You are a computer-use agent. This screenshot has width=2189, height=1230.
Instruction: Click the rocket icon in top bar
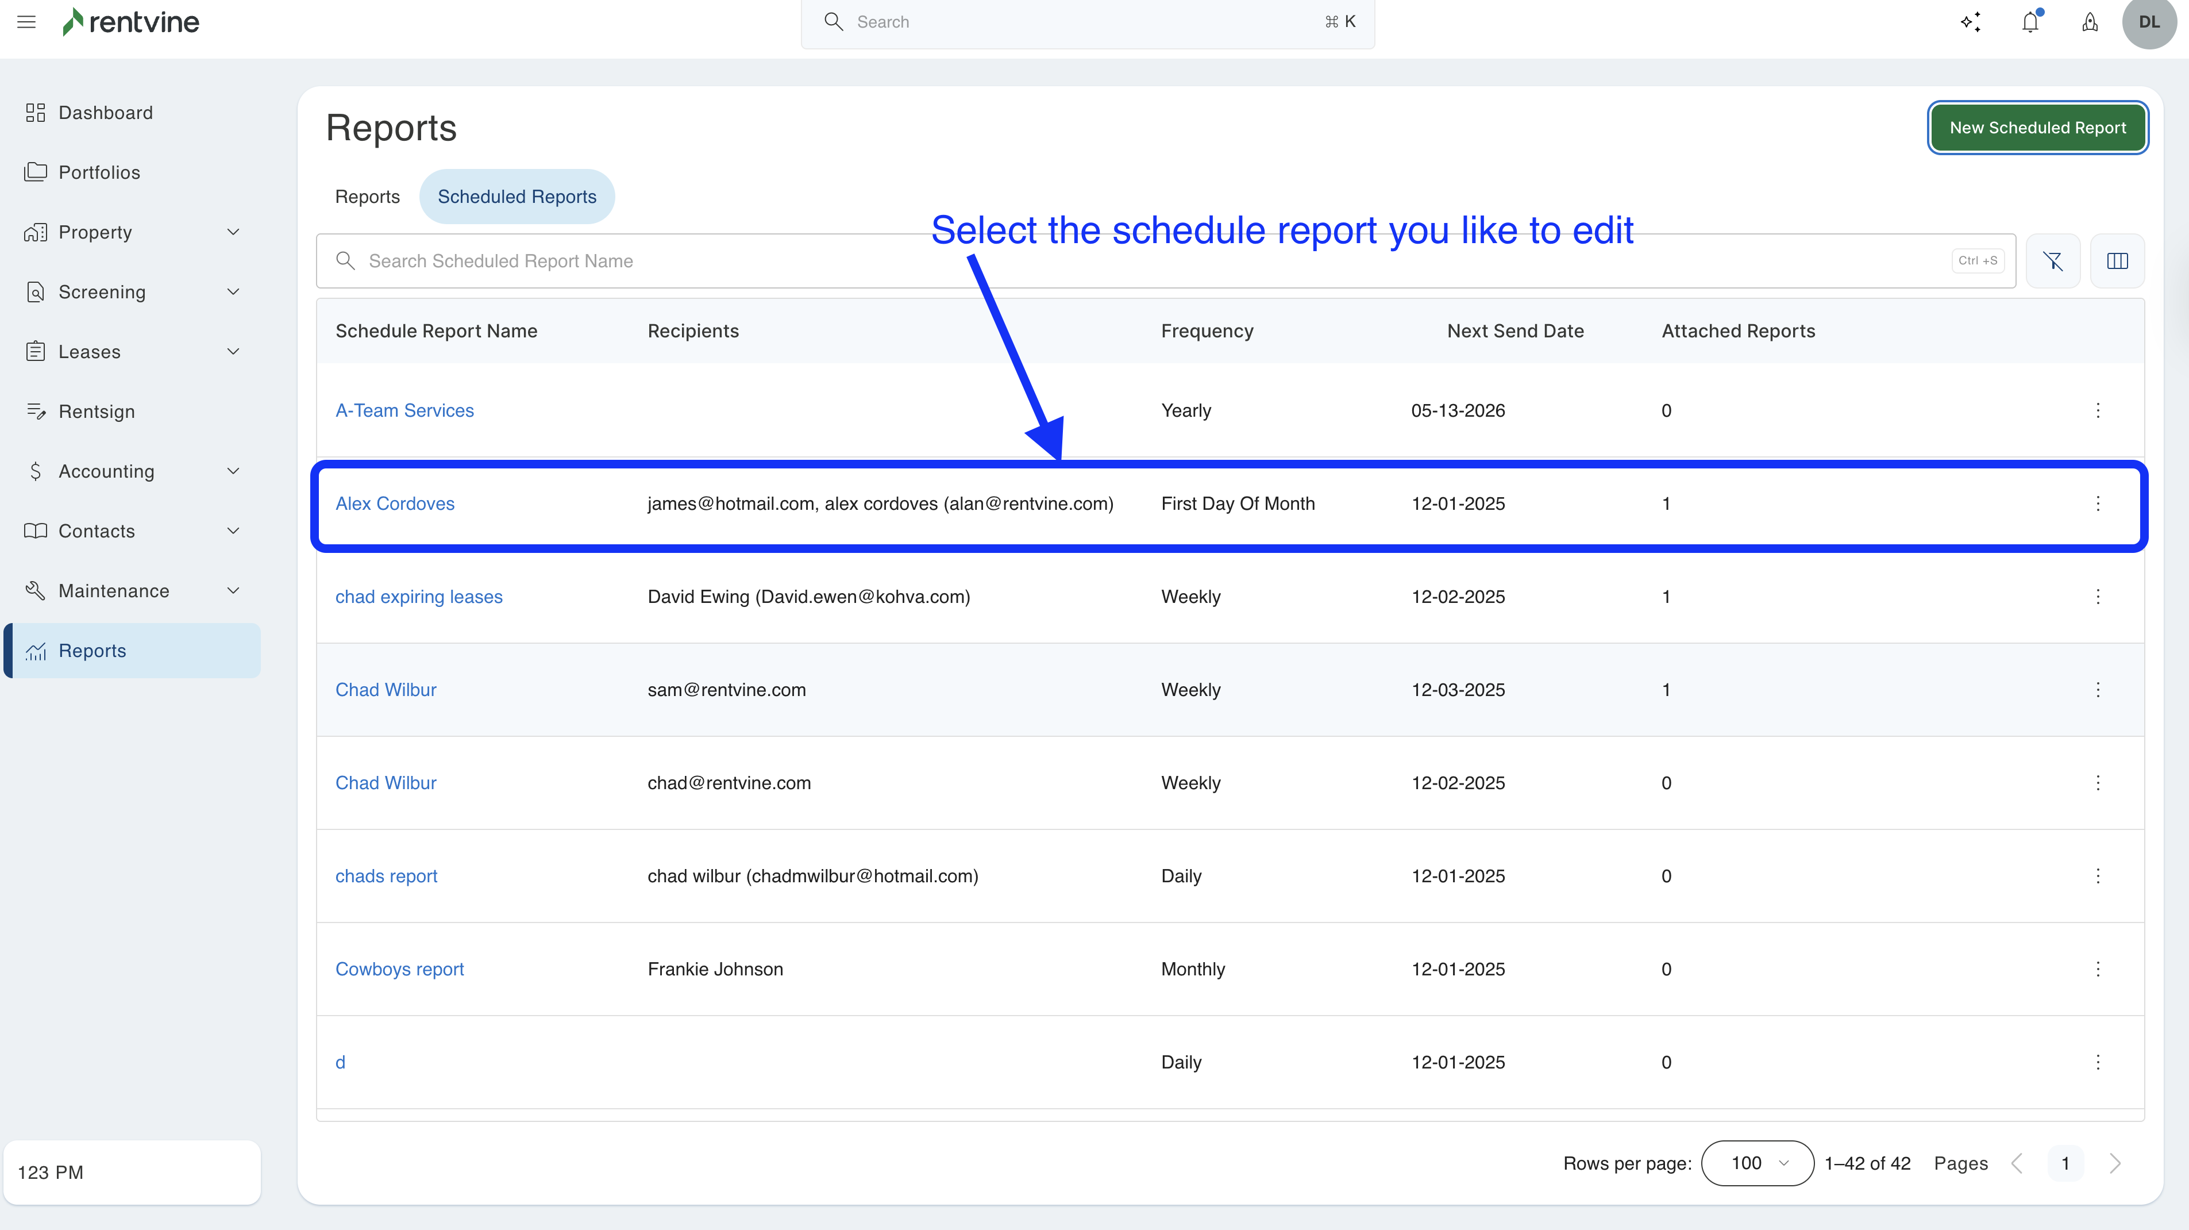pyautogui.click(x=2090, y=22)
